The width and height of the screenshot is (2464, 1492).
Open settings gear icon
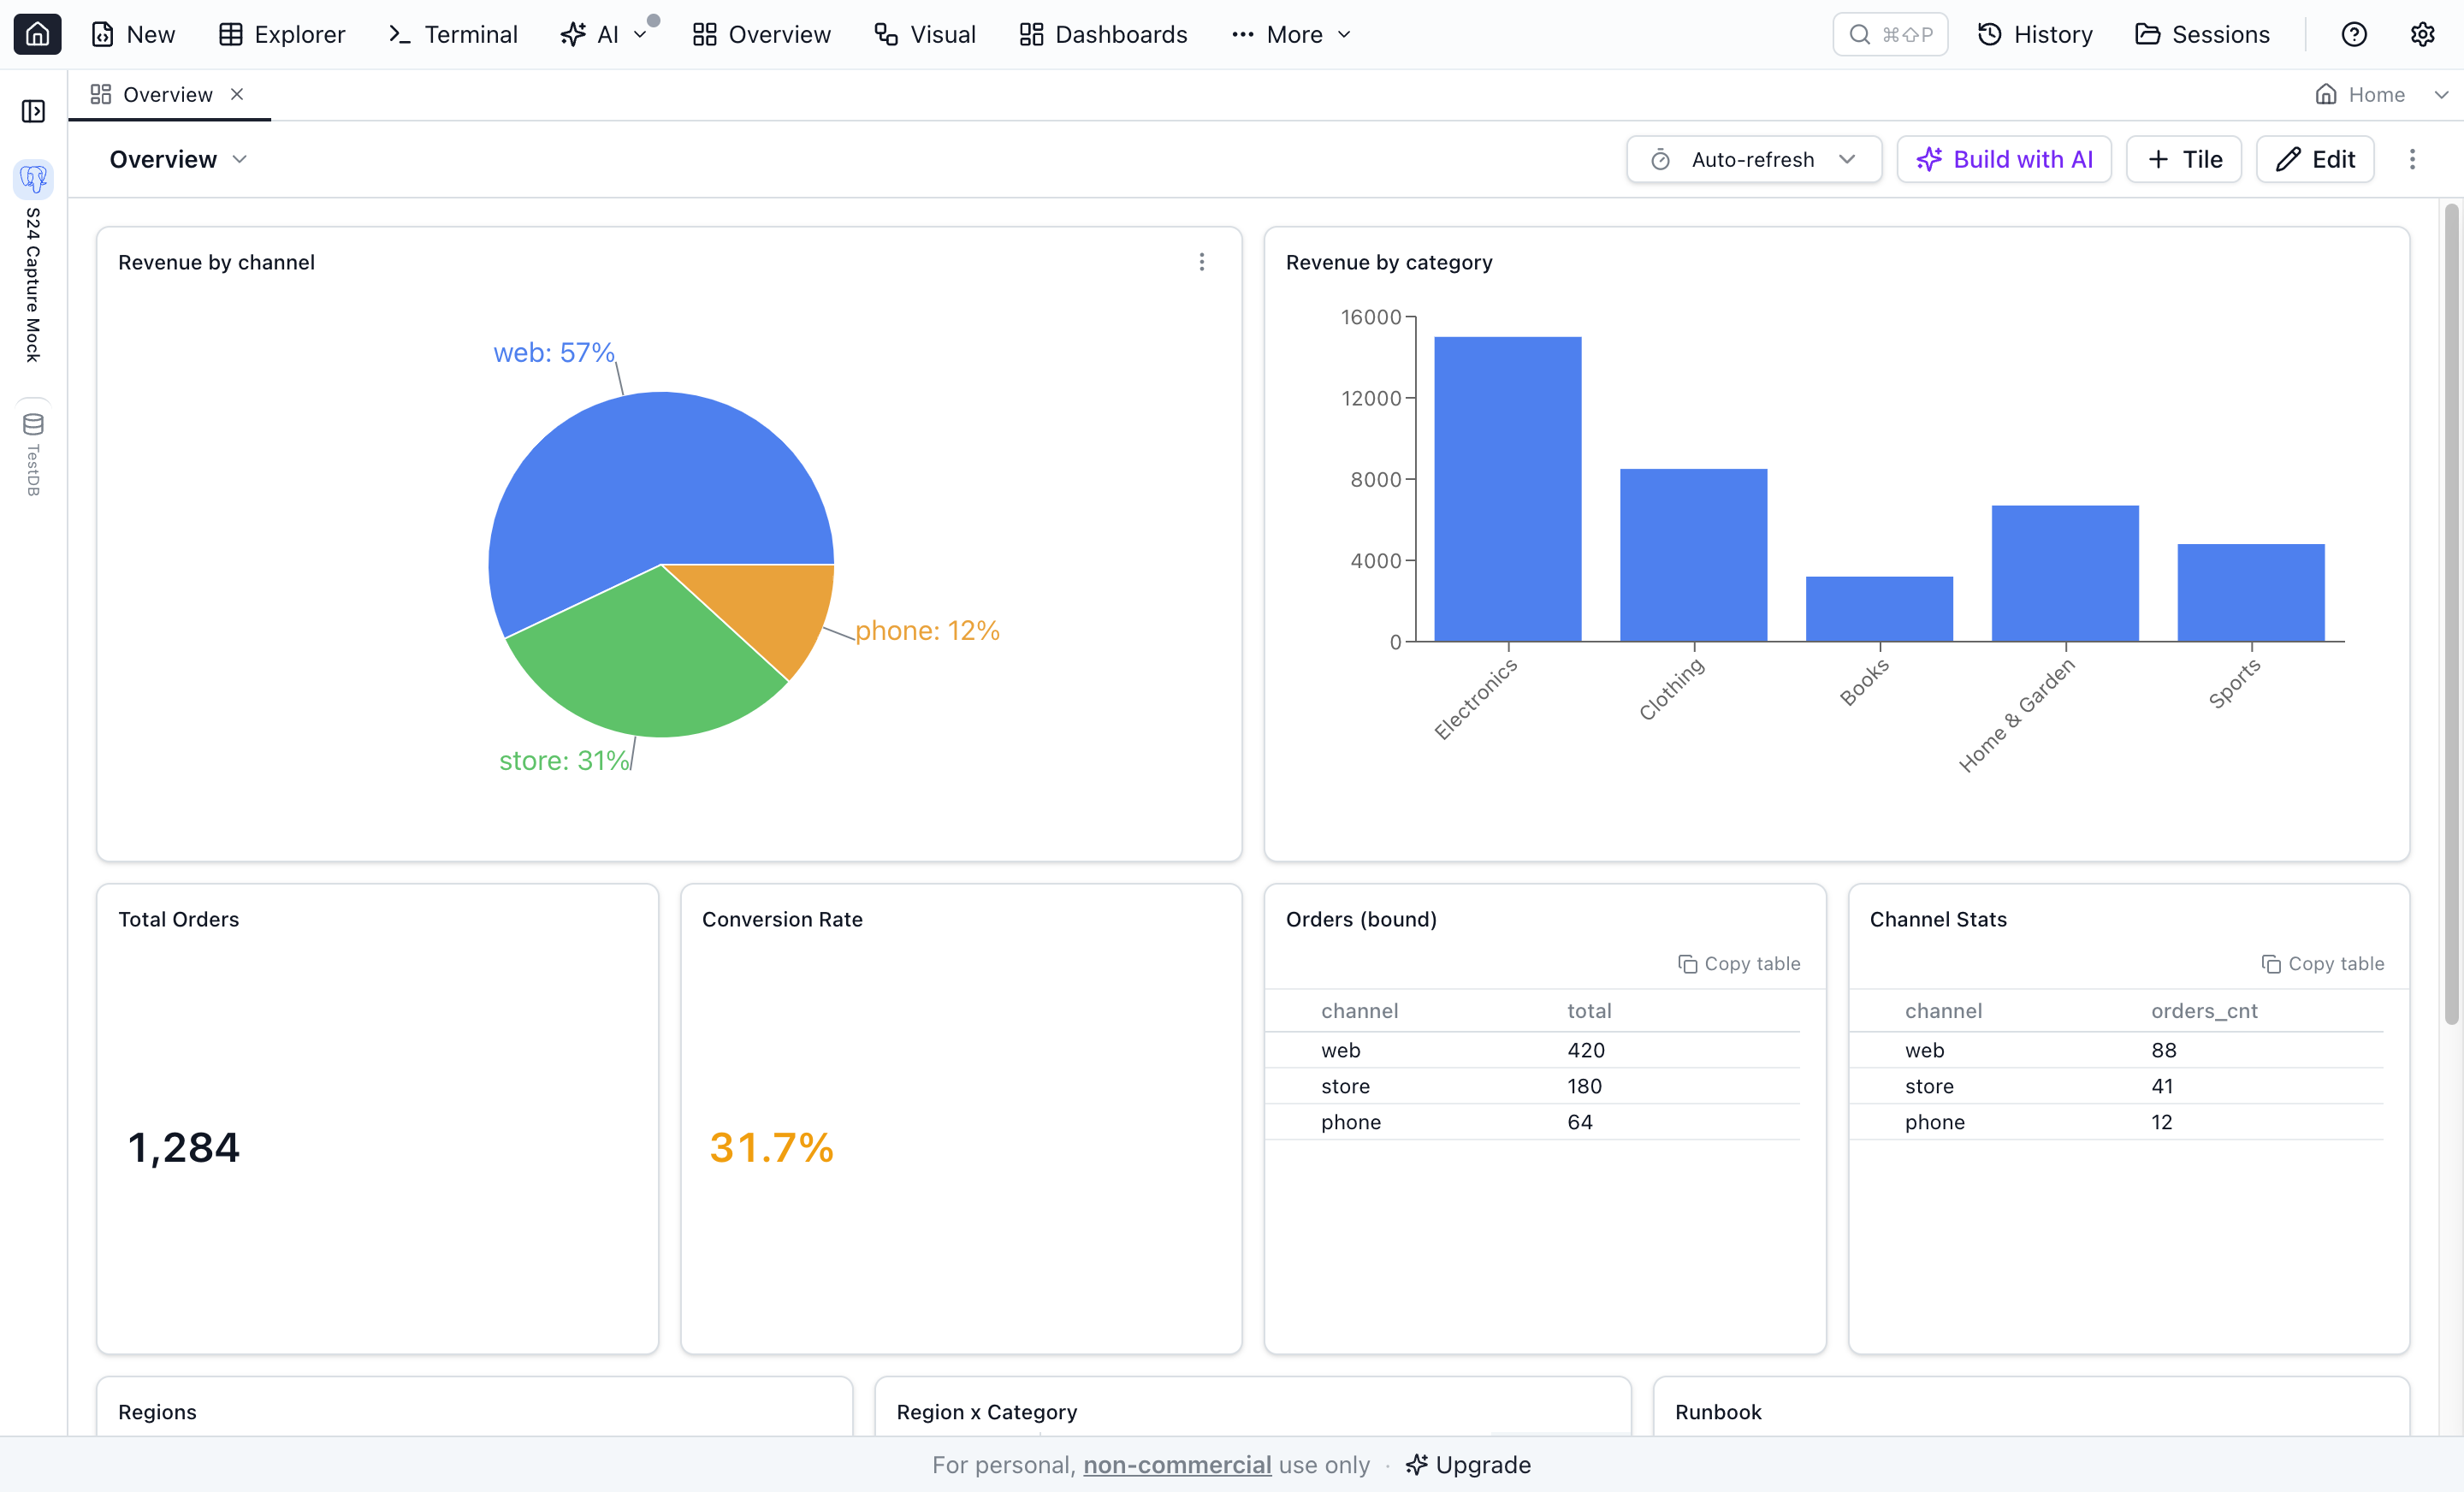[2422, 34]
